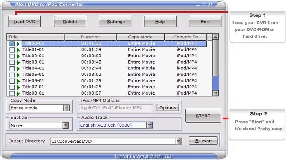Open iPod/MP4 Options button
The image size is (287, 160).
click(x=168, y=107)
